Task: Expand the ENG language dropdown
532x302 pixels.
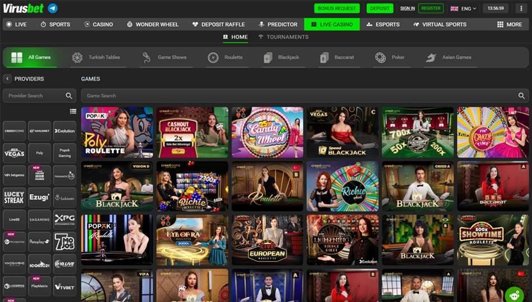Action: pyautogui.click(x=464, y=8)
